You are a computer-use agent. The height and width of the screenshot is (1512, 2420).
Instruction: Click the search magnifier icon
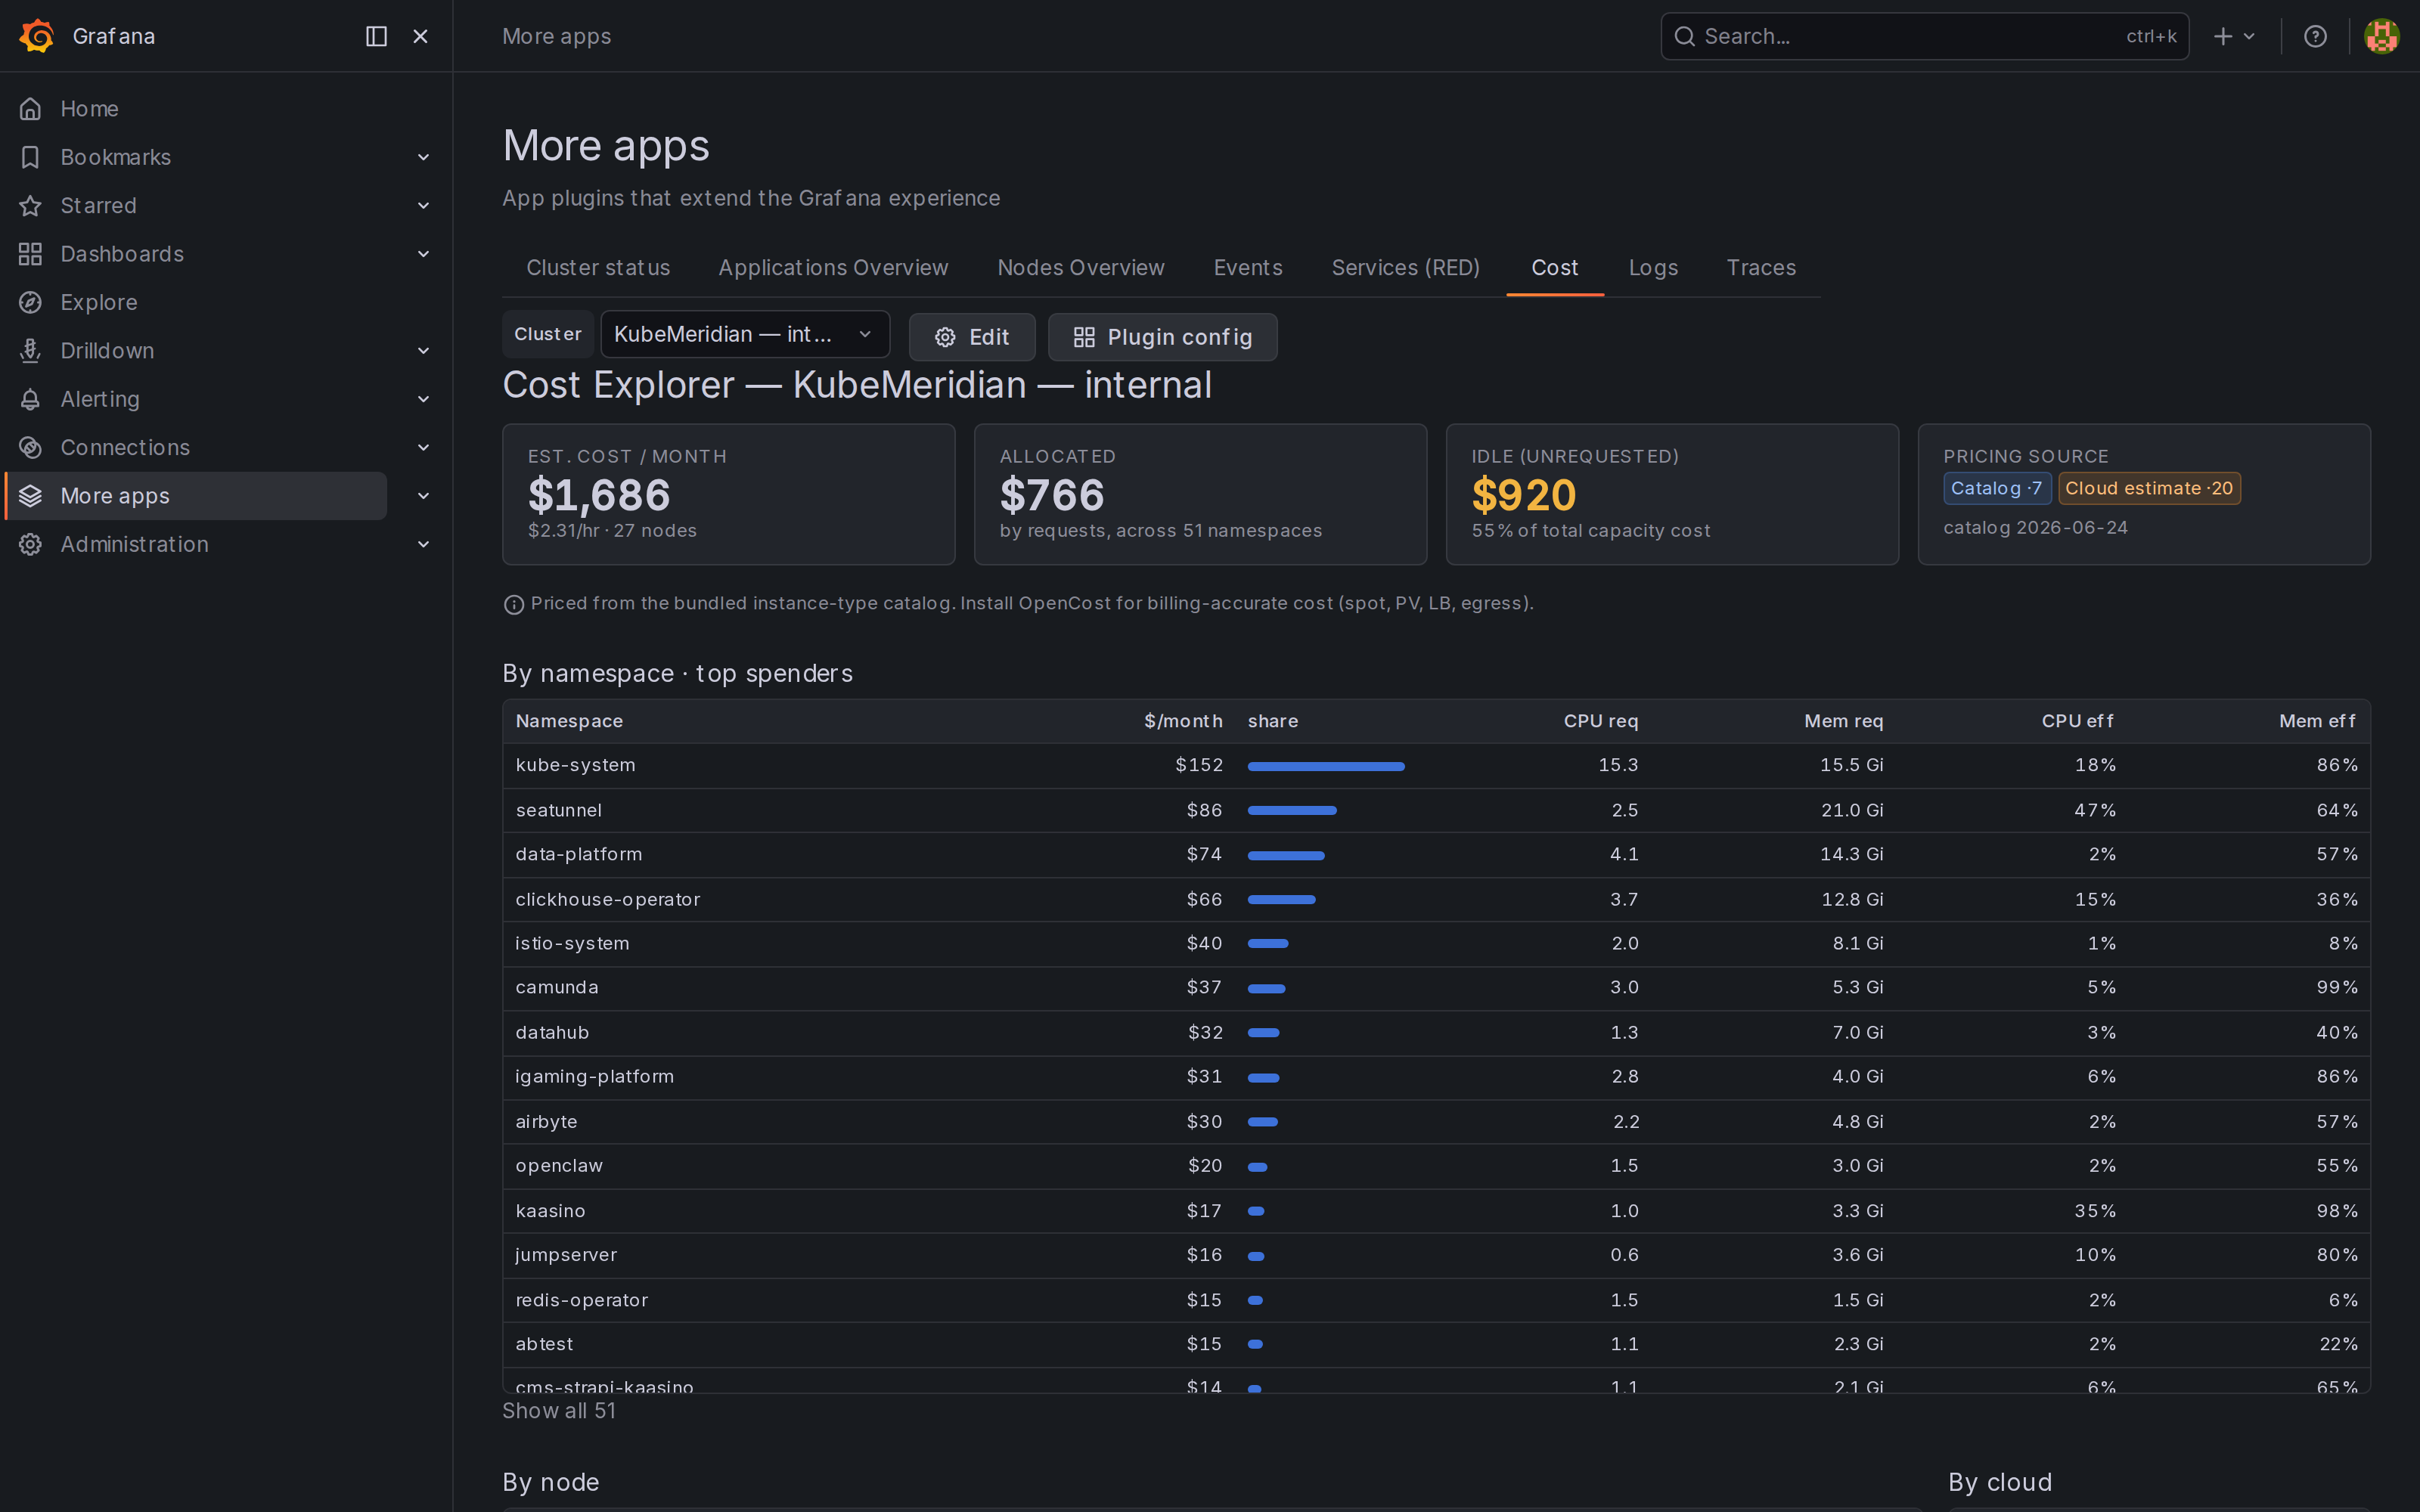point(1685,36)
